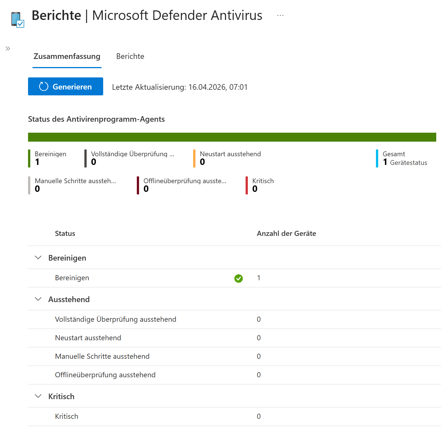This screenshot has height=437, width=441.
Task: Select the Manuelle Schritte ausstehend summary tile
Action: [x=72, y=185]
